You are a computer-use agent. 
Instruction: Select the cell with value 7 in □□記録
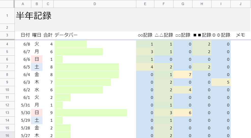(x=183, y=75)
